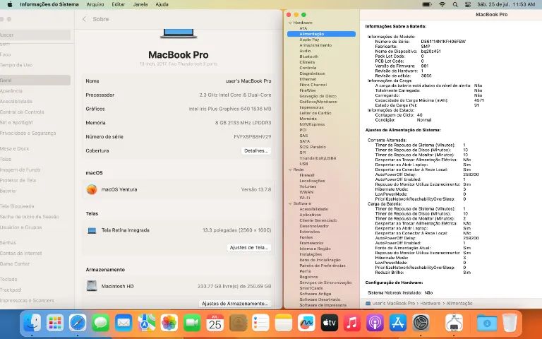This screenshot has height=339, width=542.
Task: Open Music app in the Dock
Action: click(352, 323)
